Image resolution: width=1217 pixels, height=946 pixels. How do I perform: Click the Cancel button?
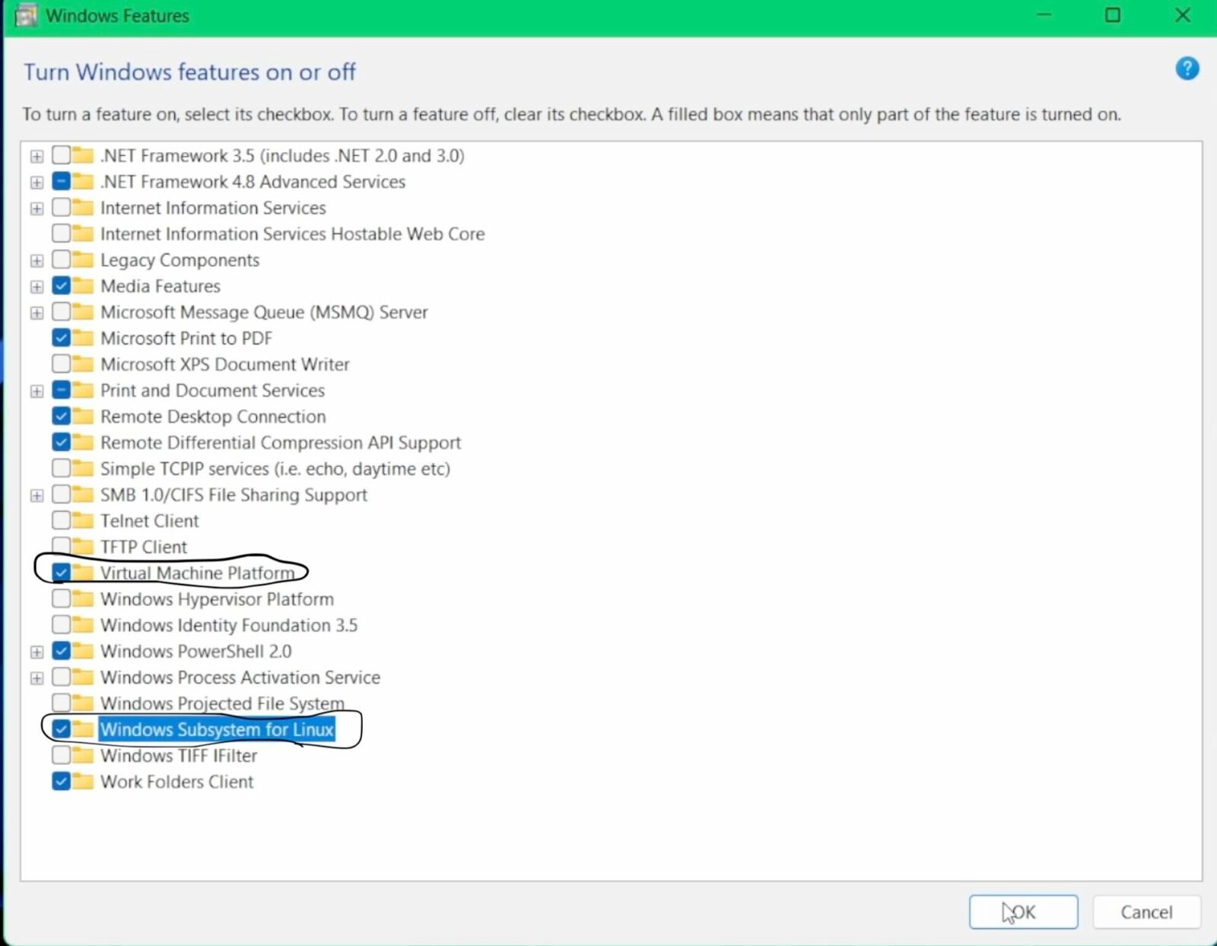[1146, 912]
